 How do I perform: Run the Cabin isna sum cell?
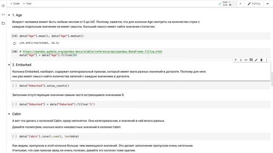(15, 136)
